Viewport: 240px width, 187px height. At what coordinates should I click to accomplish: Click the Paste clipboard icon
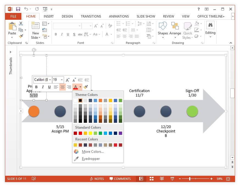click(13, 26)
